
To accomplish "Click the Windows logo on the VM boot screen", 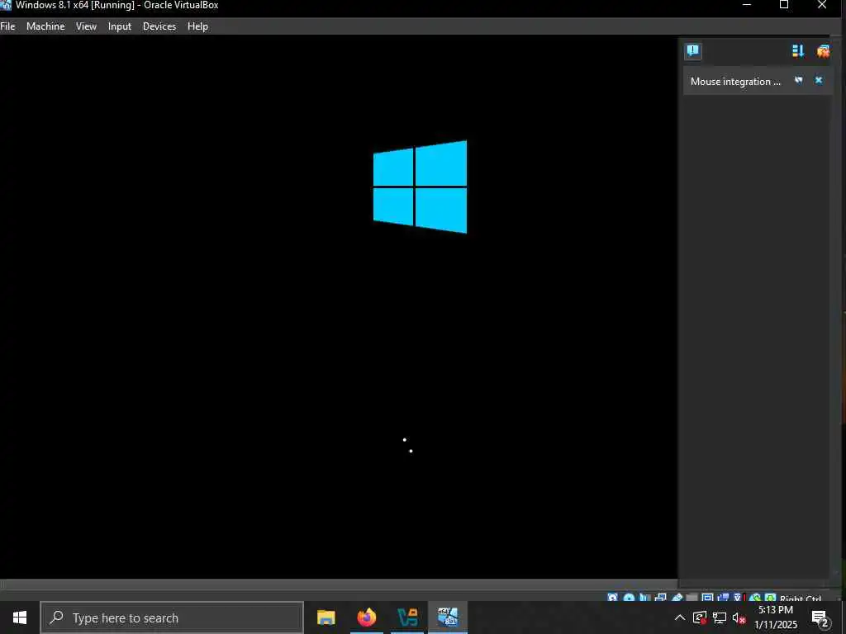I will [420, 187].
